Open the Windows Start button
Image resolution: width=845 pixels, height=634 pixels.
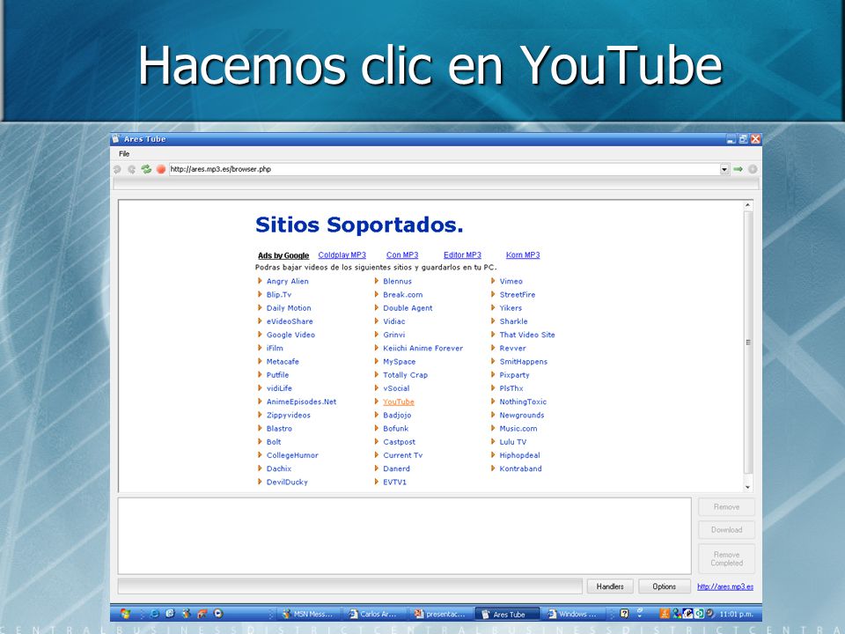point(126,614)
